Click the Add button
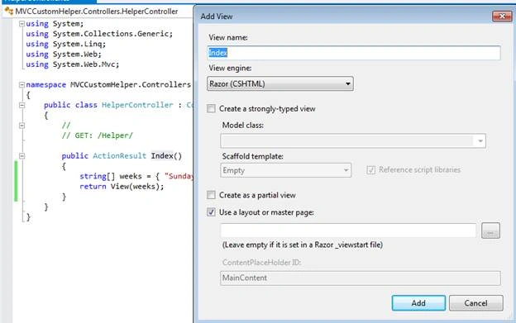 pyautogui.click(x=418, y=302)
